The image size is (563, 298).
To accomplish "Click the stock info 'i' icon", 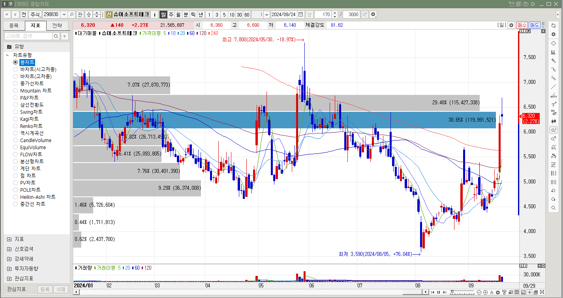I will click(x=155, y=15).
